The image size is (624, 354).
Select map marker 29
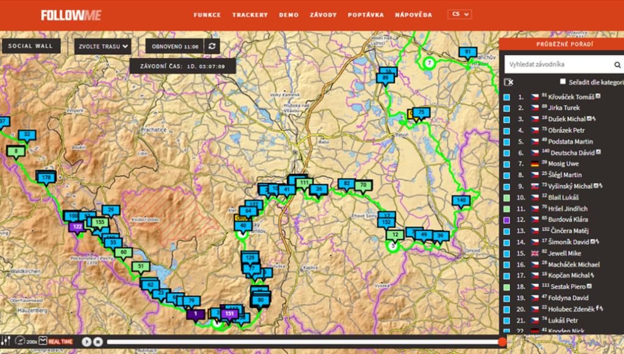pyautogui.click(x=111, y=210)
